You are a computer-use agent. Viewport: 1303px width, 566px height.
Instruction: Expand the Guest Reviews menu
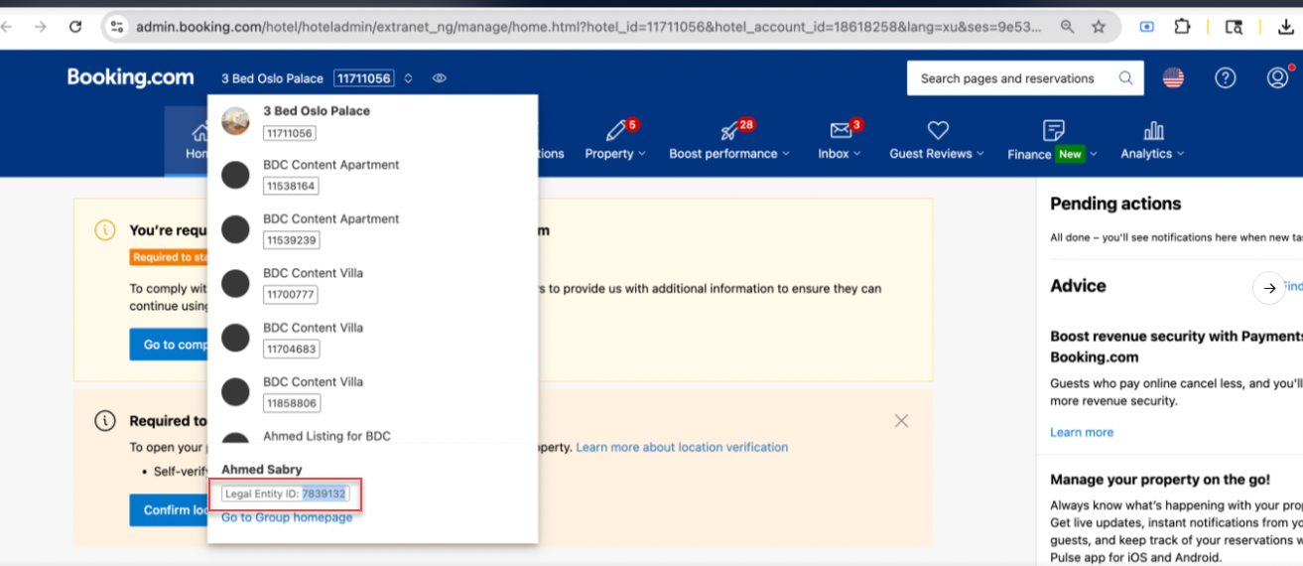tap(937, 154)
